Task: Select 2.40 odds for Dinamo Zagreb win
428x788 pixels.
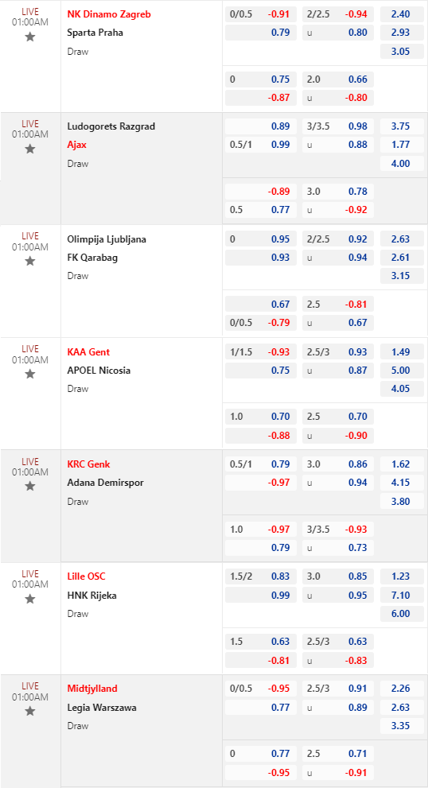Action: click(x=402, y=14)
